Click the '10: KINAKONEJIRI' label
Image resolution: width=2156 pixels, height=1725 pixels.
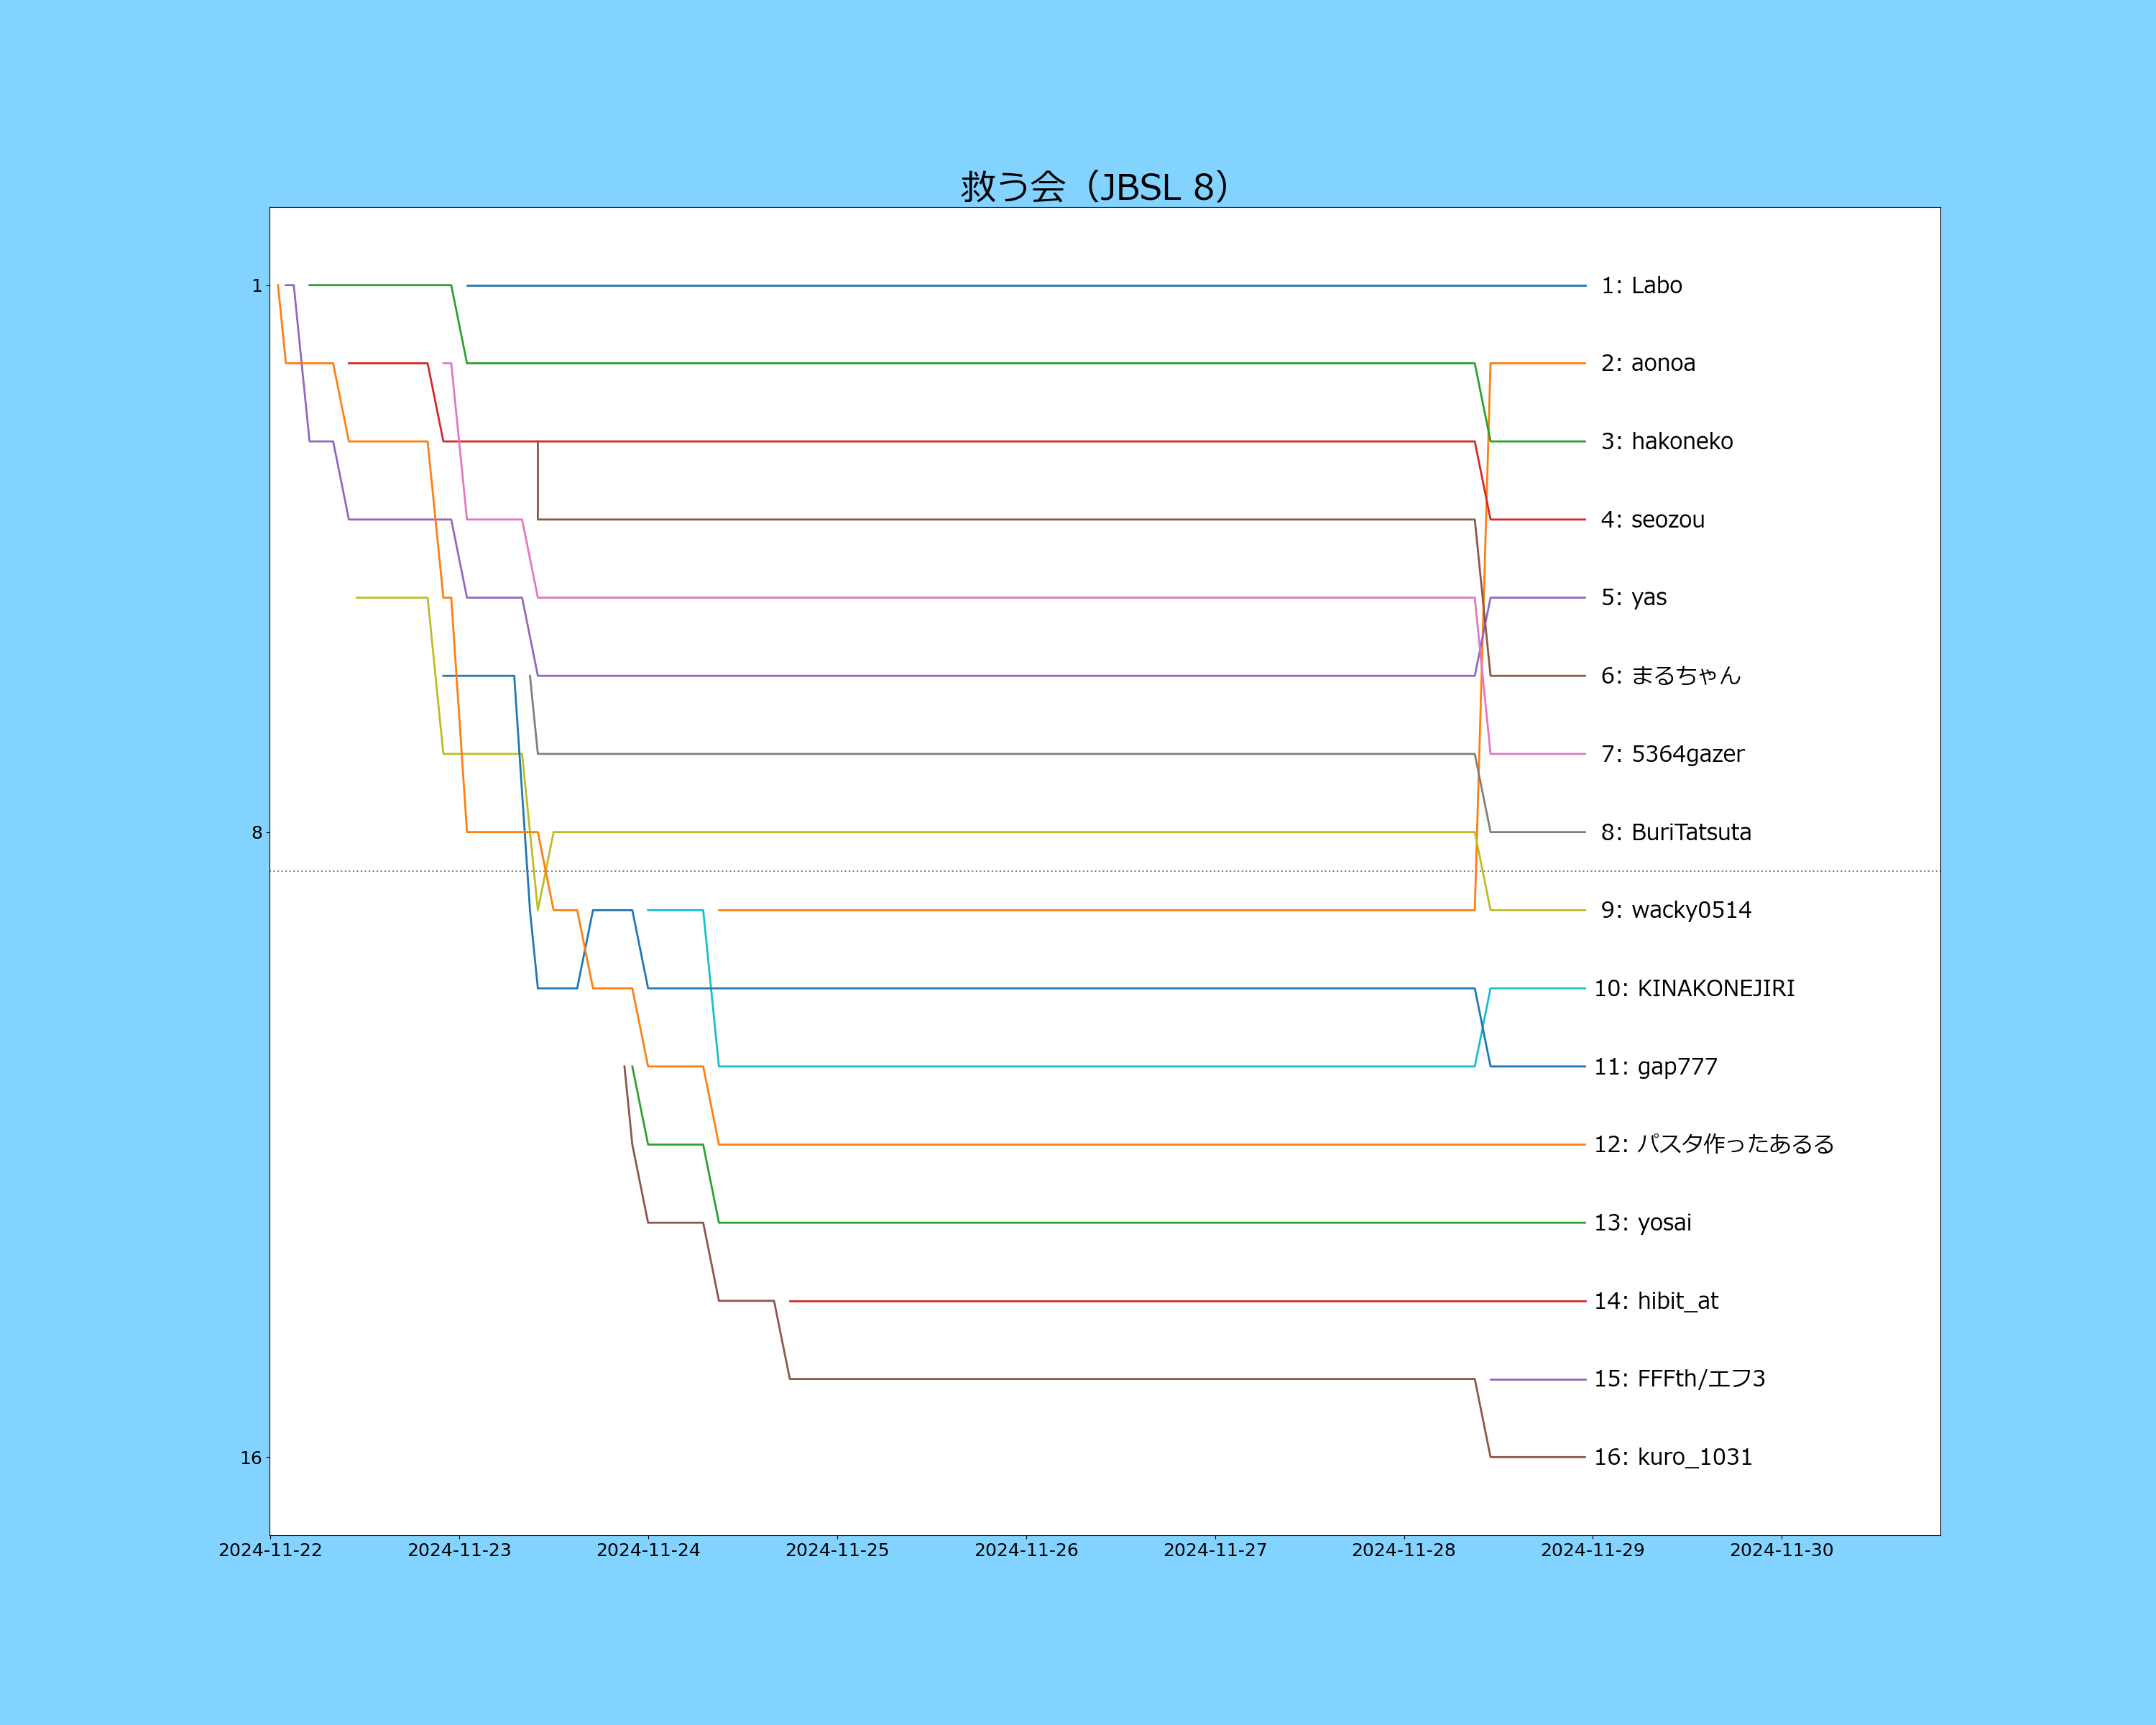(x=1693, y=989)
